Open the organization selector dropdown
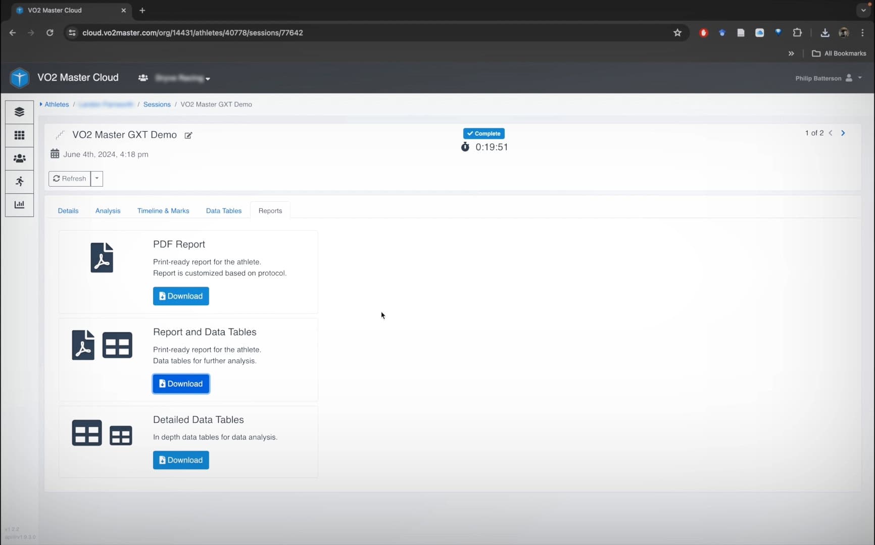 pyautogui.click(x=182, y=78)
